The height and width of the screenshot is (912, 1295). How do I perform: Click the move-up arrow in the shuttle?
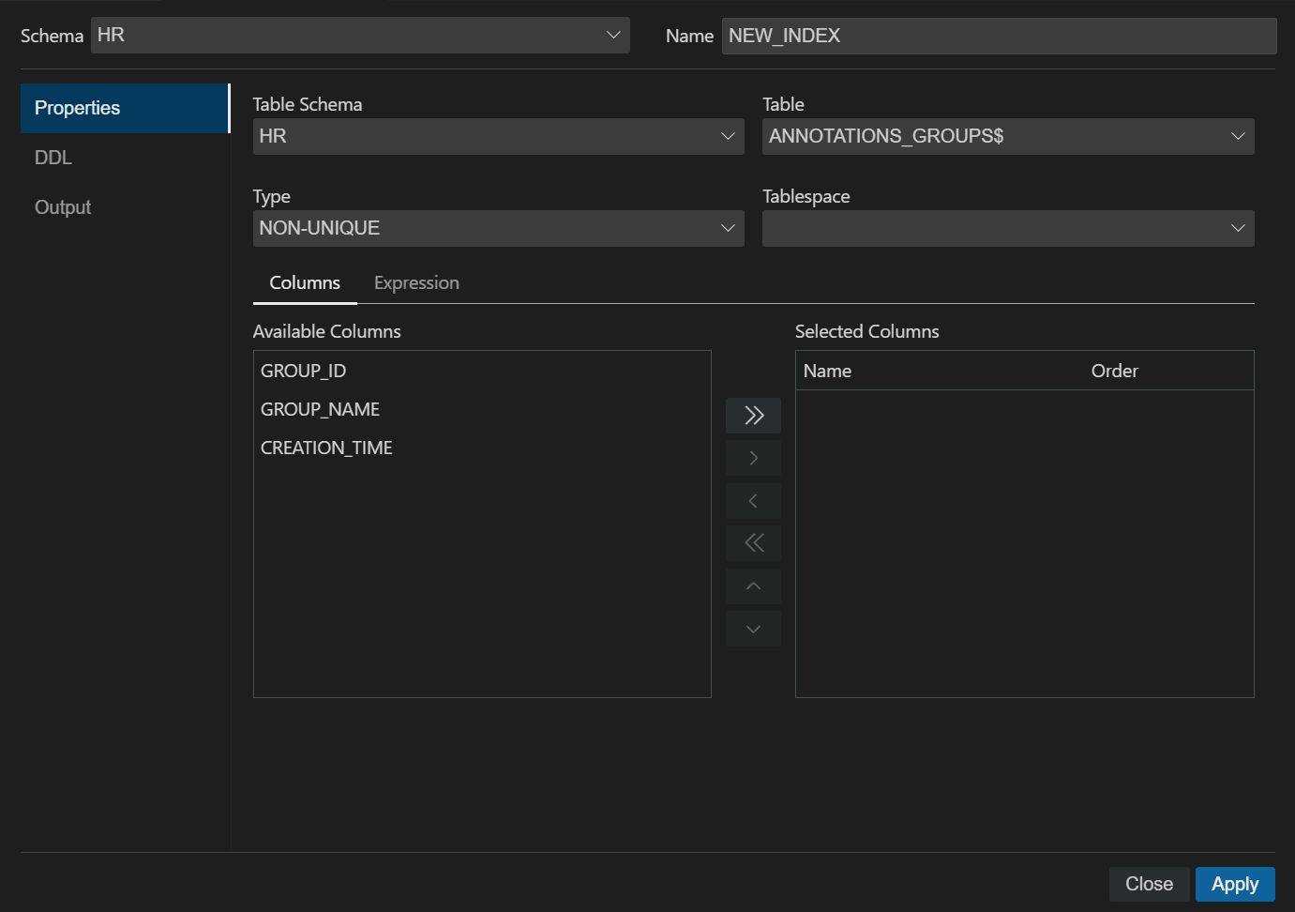click(x=753, y=585)
